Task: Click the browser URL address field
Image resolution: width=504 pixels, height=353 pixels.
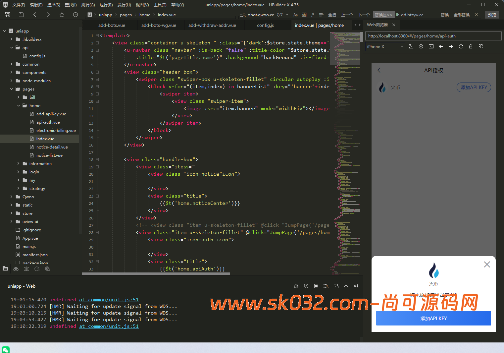Action: [x=433, y=36]
